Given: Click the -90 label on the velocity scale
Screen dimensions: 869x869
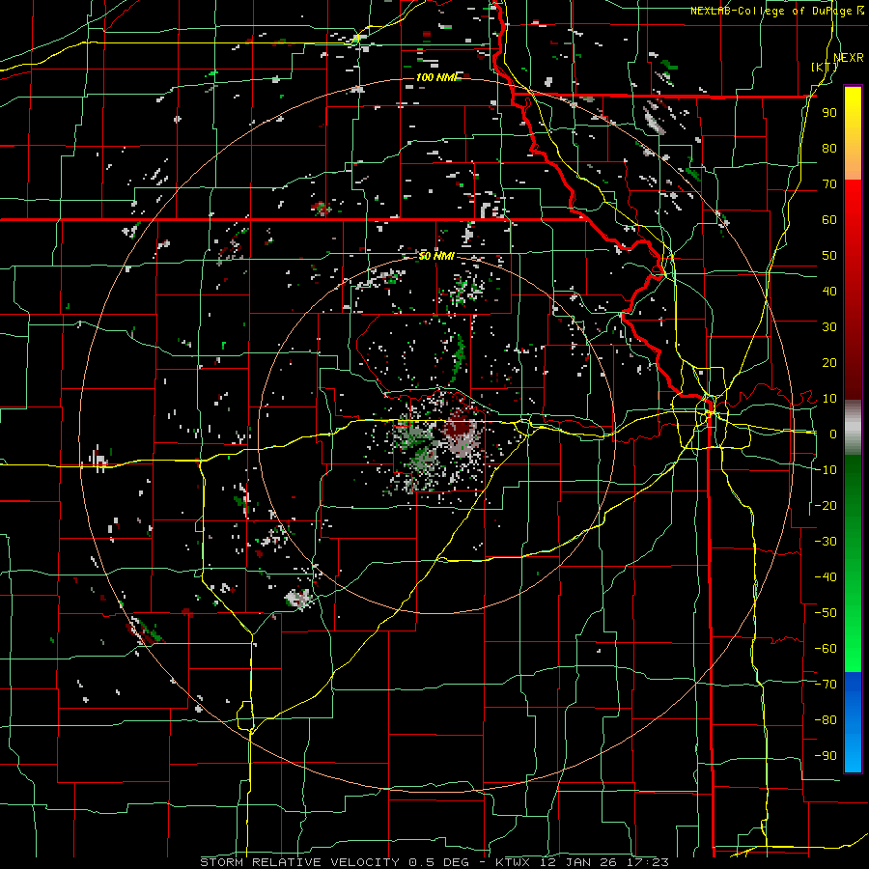Looking at the screenshot, I should [x=826, y=756].
